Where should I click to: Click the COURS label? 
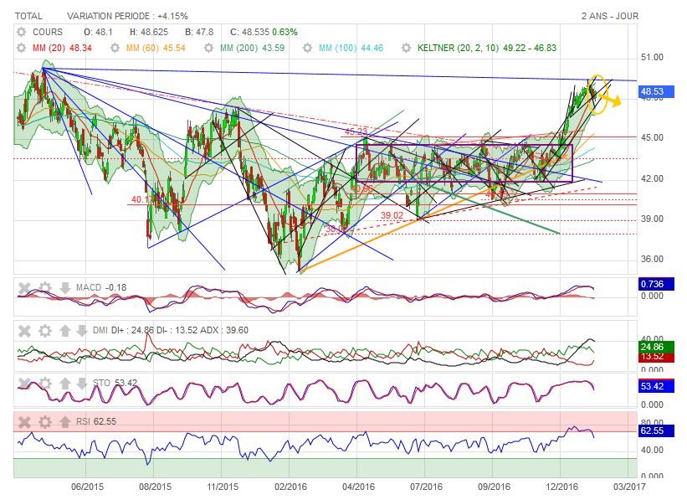[48, 32]
